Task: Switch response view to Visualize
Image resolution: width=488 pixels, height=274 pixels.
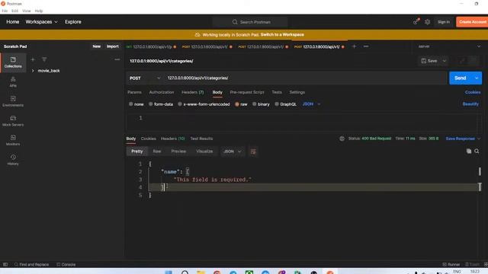Action: pos(204,151)
